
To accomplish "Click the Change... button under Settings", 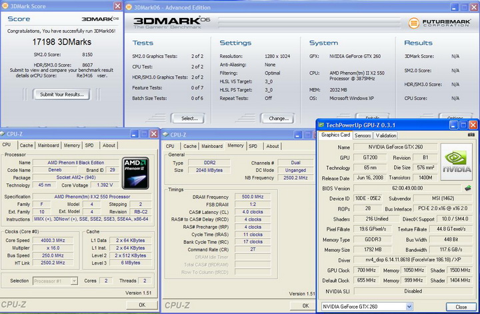I will tap(279, 119).
